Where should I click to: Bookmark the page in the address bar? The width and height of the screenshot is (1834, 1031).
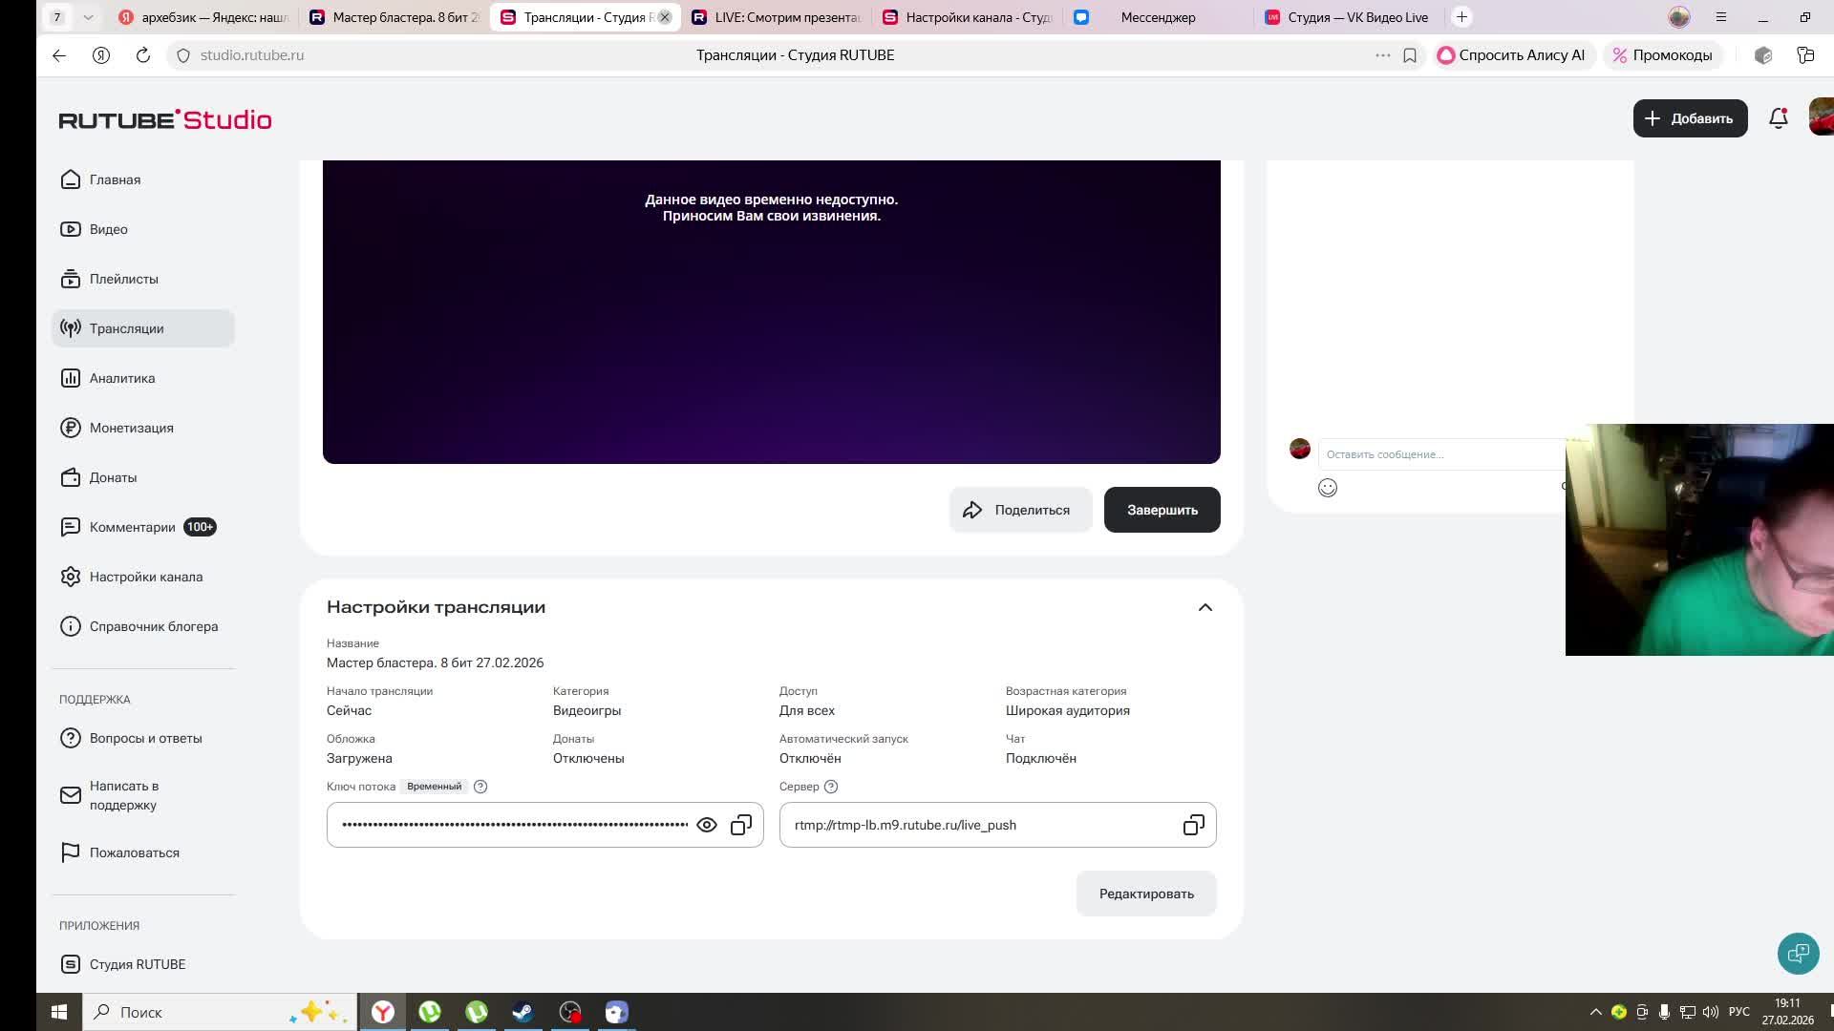(x=1410, y=55)
